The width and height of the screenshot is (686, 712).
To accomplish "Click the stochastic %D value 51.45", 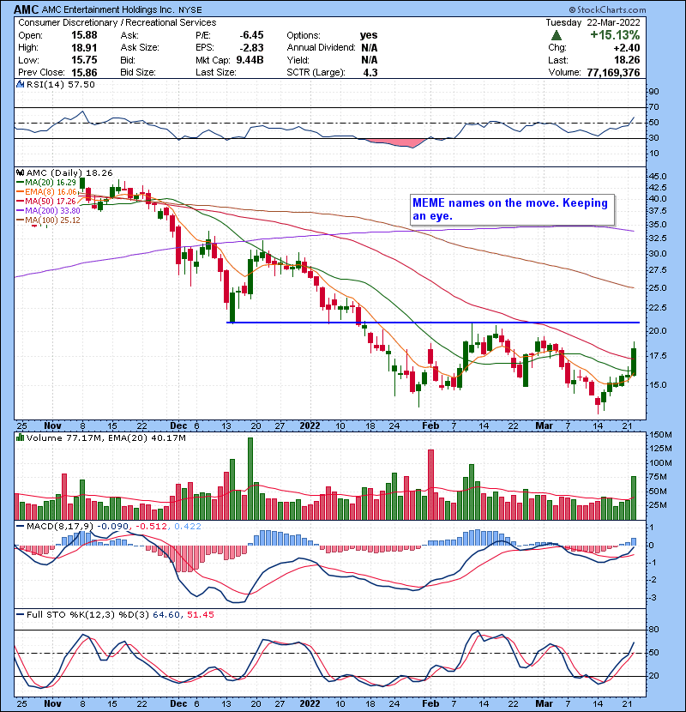I will [200, 615].
